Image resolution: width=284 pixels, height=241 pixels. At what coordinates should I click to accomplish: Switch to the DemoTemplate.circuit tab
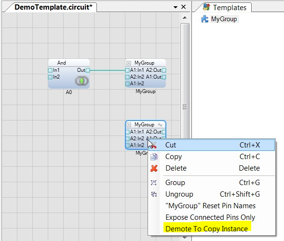[53, 7]
